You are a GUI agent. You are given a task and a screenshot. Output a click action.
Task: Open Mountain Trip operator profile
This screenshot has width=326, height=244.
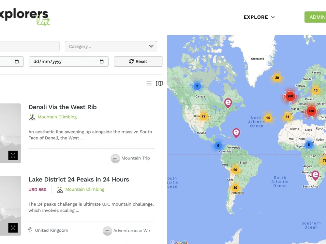[x=136, y=158]
